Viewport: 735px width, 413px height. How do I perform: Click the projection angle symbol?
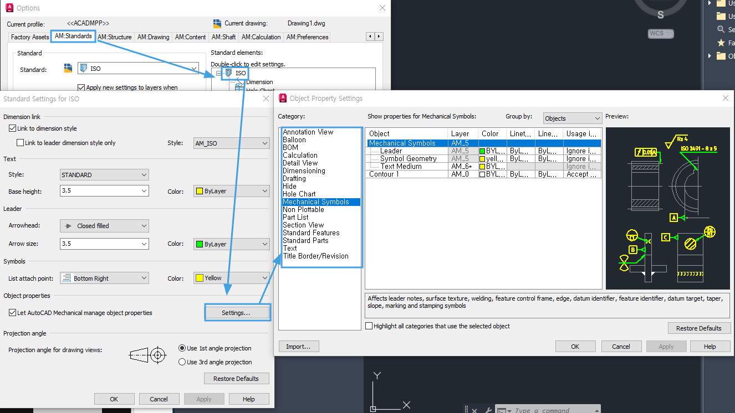tap(148, 355)
